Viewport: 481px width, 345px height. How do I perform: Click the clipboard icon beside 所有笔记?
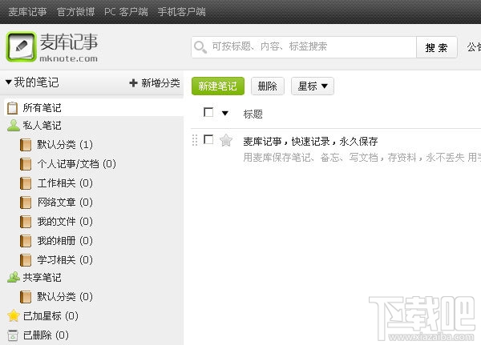tap(12, 108)
